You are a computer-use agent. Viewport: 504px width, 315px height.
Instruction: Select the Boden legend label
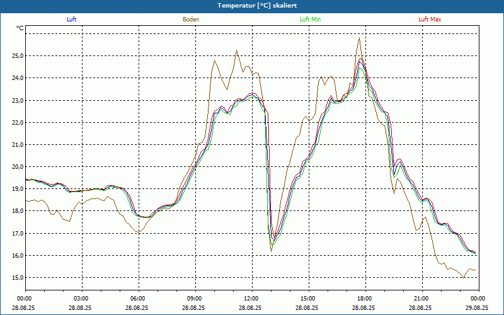191,20
